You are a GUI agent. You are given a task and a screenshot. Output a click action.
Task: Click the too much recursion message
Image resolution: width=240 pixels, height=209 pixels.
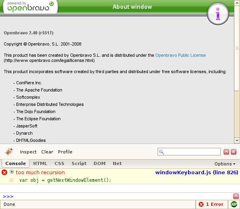(x=40, y=173)
